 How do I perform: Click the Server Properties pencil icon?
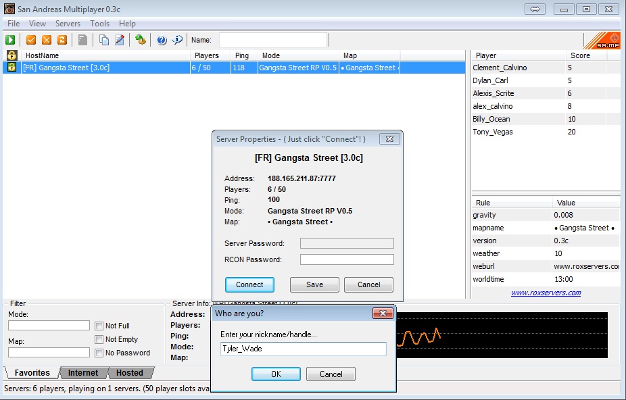pyautogui.click(x=120, y=40)
